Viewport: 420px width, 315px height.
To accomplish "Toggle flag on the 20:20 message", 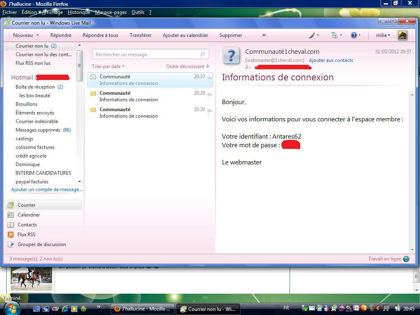I will (x=209, y=112).
